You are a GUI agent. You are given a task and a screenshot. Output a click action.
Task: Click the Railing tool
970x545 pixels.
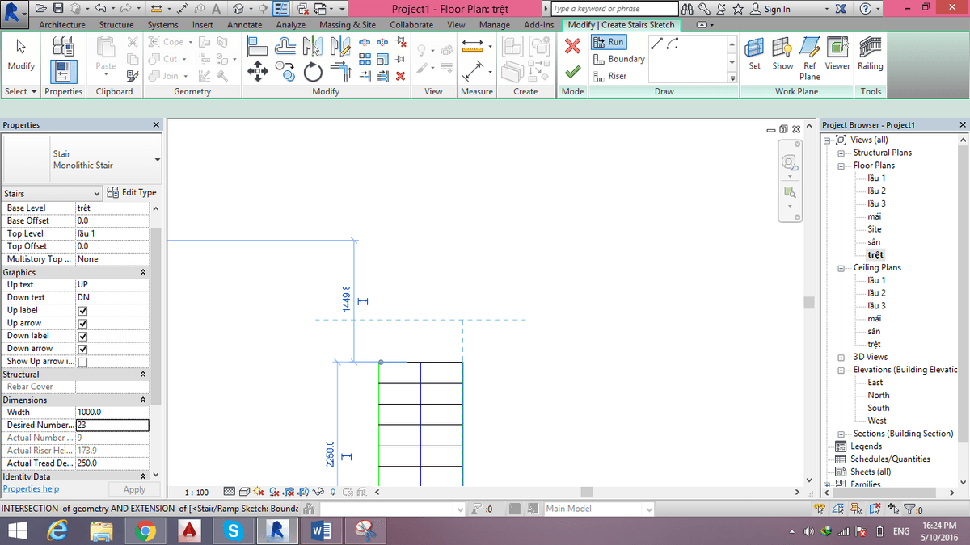tap(871, 55)
